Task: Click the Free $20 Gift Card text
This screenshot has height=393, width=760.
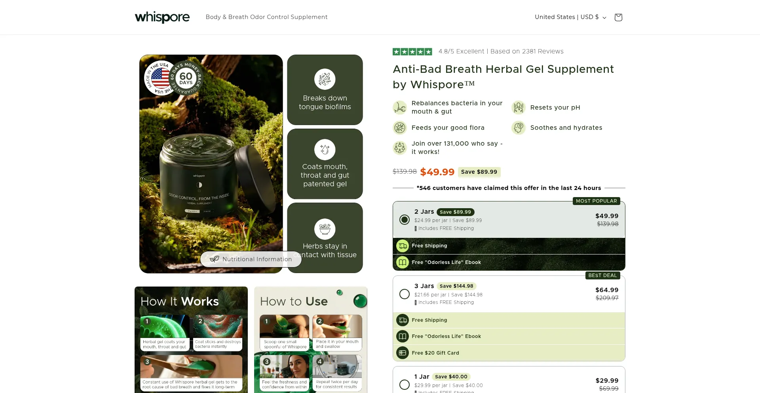Action: pyautogui.click(x=435, y=353)
